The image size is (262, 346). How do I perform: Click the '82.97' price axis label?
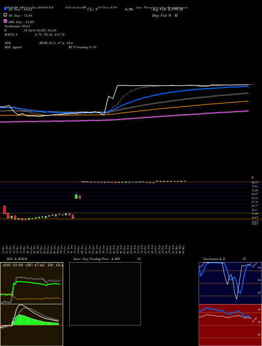[255, 183]
